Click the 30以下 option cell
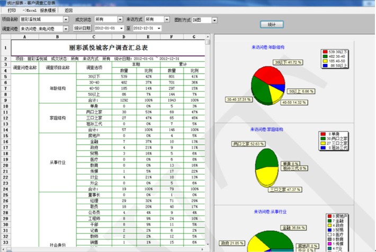The width and height of the screenshot is (376, 252). click(94, 76)
